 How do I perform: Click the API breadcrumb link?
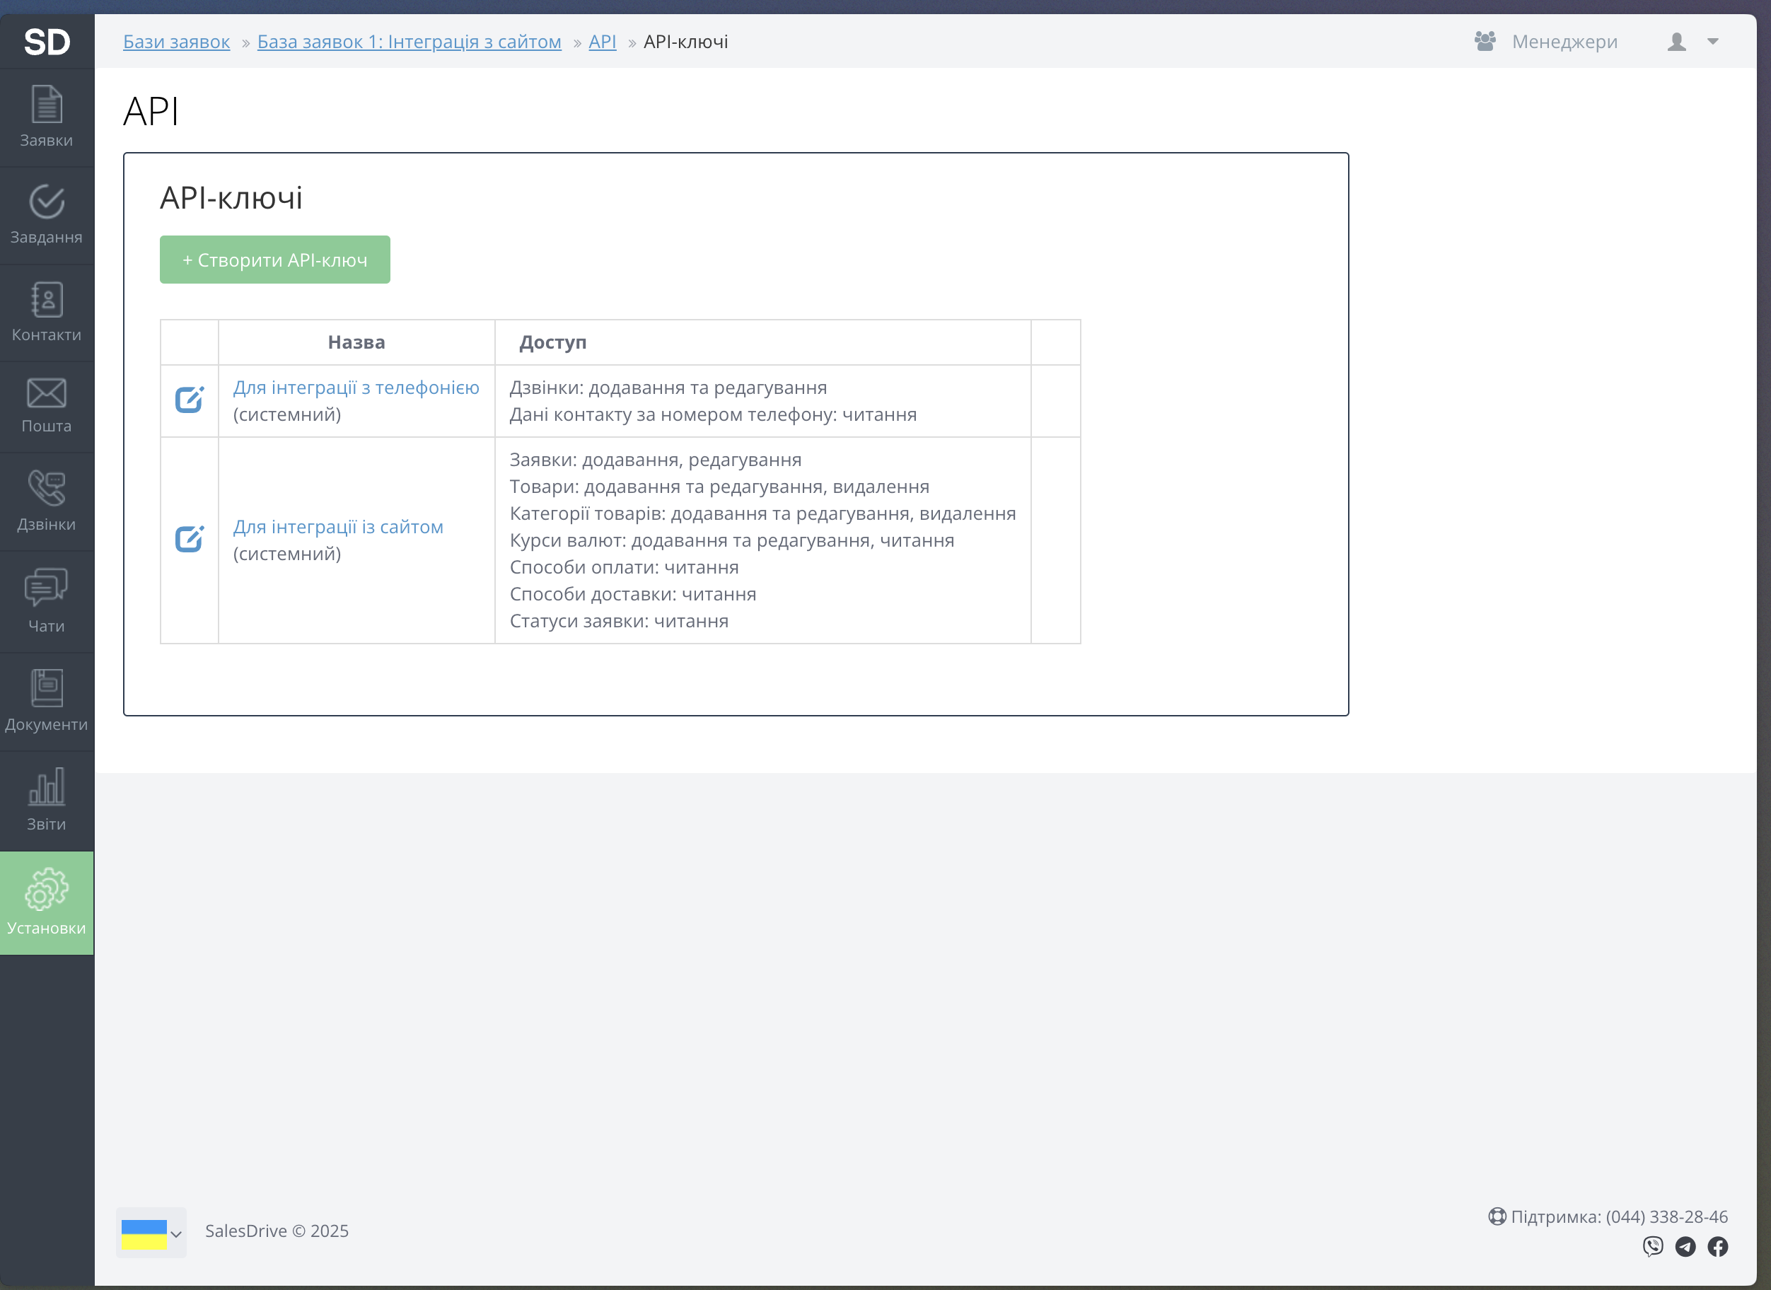pos(602,42)
